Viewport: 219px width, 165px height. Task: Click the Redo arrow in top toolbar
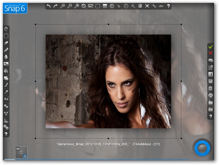click(x=56, y=6)
